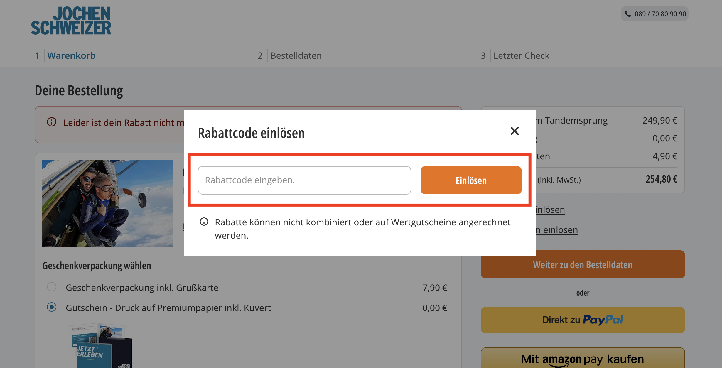Click the 7,90 € gift packaging price

[435, 288]
